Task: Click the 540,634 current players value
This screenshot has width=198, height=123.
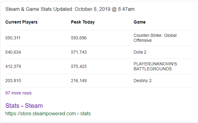Action: click(13, 52)
